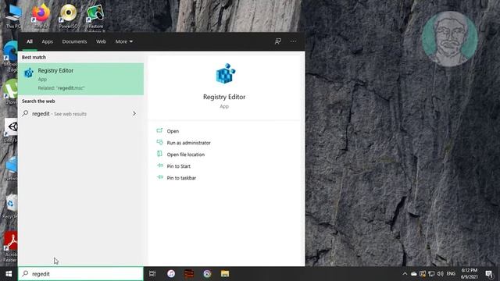Open the dark red-striped taskbar app icon
Screen dimensions: 500x281
pyautogui.click(x=189, y=274)
